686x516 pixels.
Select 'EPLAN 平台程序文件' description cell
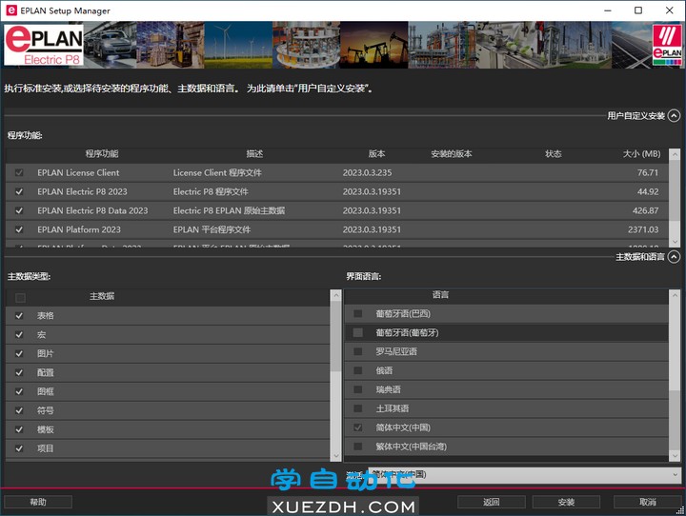click(x=212, y=229)
